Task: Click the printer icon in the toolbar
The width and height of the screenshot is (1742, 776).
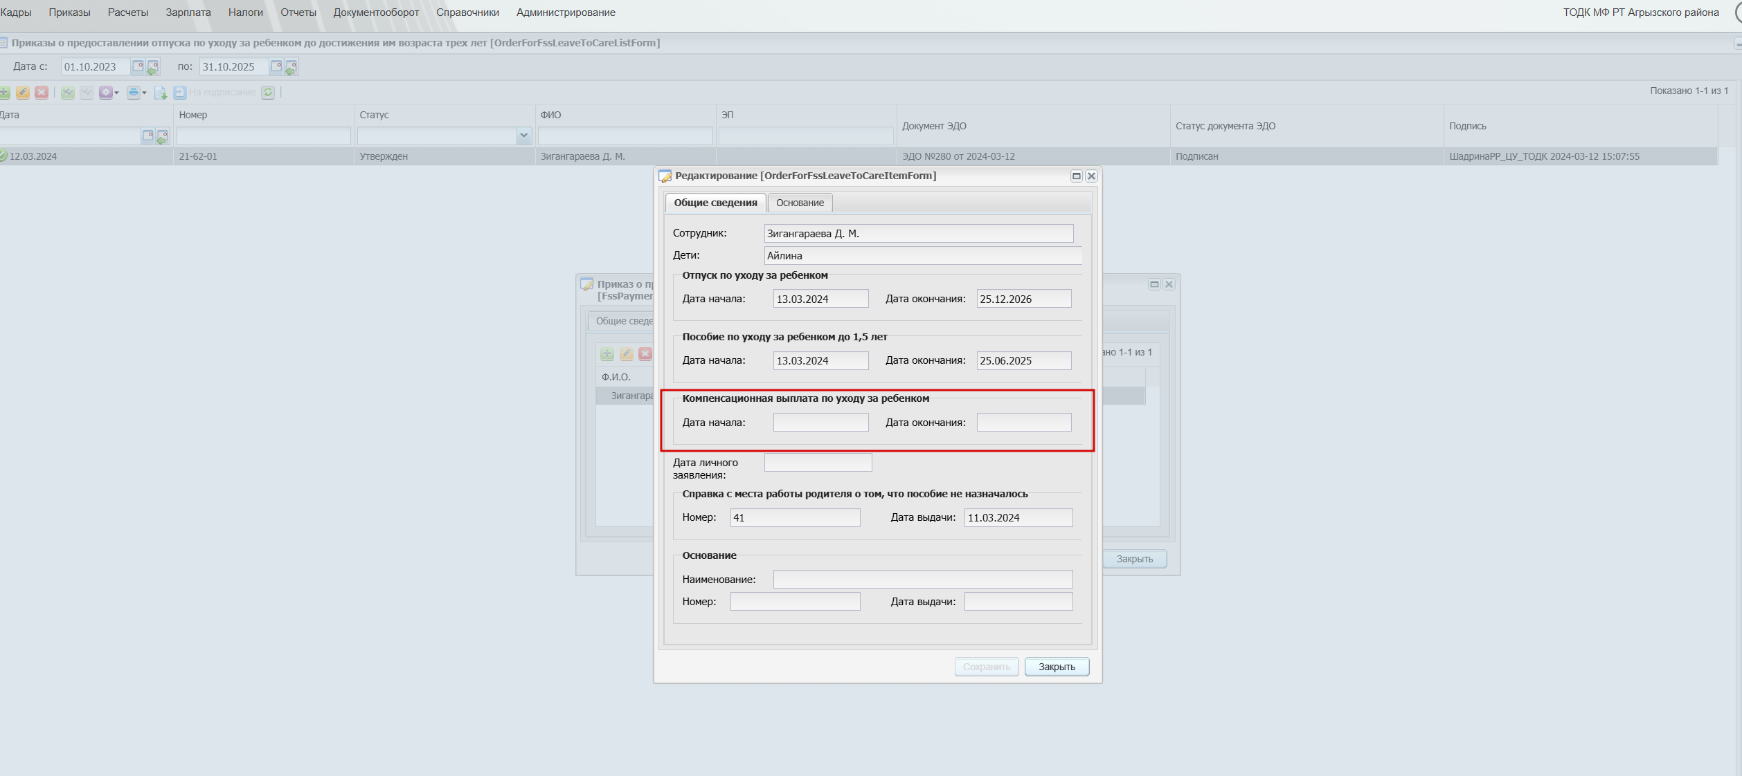Action: pos(133,93)
